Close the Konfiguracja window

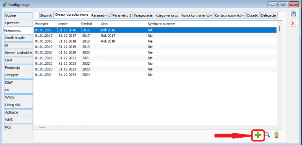point(294,4)
